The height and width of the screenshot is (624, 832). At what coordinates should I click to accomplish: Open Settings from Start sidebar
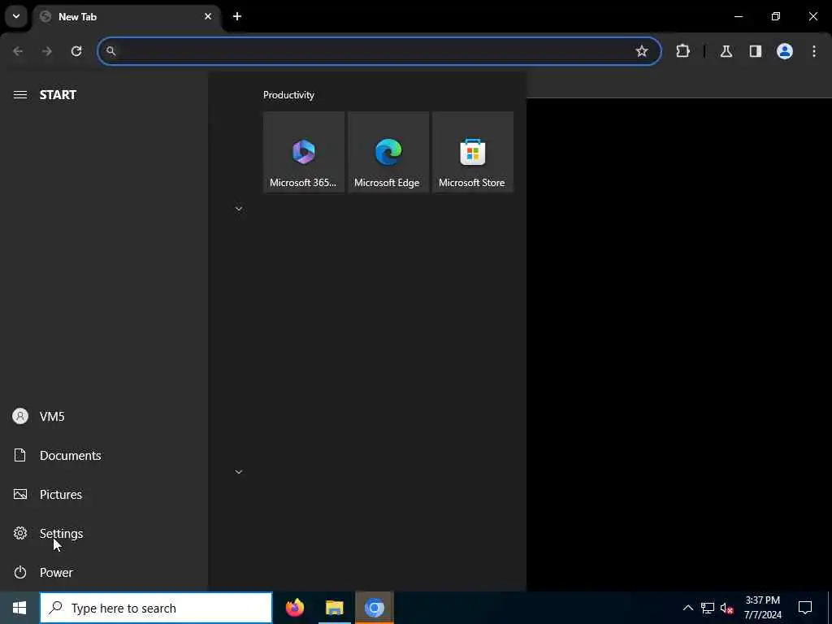pyautogui.click(x=103, y=533)
